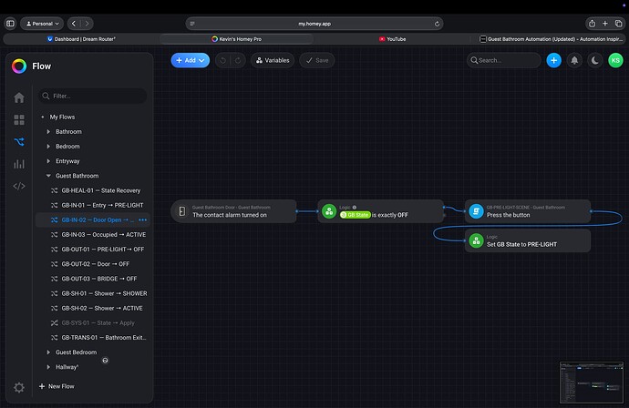Open the Devices grid icon in sidebar
The width and height of the screenshot is (629, 408).
(x=19, y=119)
